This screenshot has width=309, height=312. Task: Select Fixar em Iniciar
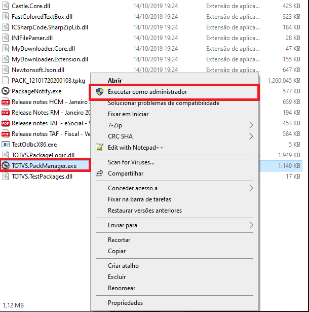pyautogui.click(x=128, y=114)
